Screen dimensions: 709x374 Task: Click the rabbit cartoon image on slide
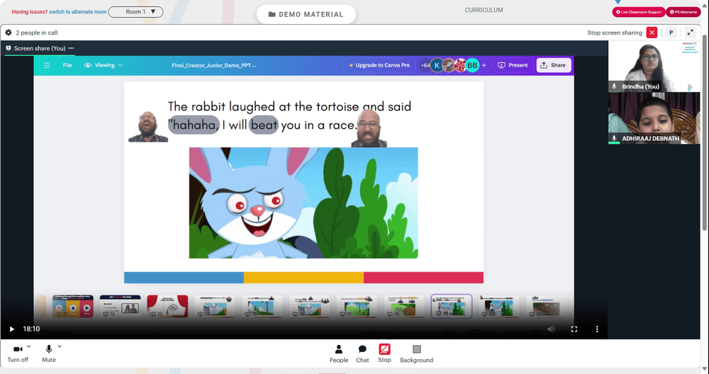(303, 203)
